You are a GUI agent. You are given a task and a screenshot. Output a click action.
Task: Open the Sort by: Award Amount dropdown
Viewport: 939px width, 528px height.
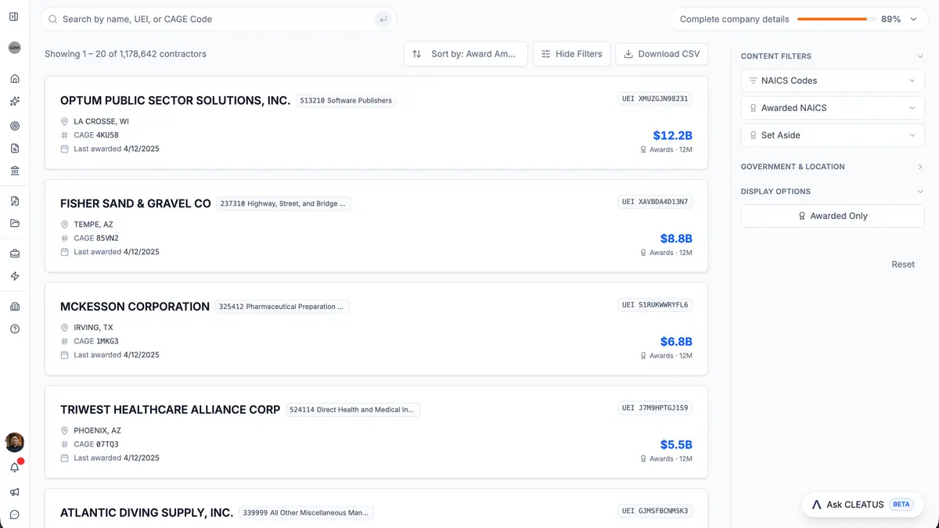point(466,54)
